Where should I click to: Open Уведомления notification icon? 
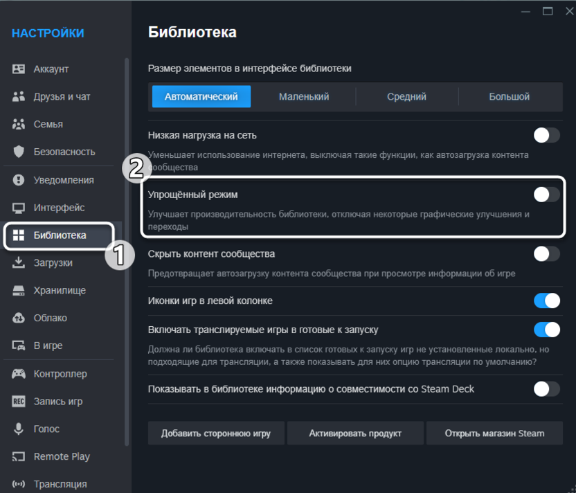19,180
